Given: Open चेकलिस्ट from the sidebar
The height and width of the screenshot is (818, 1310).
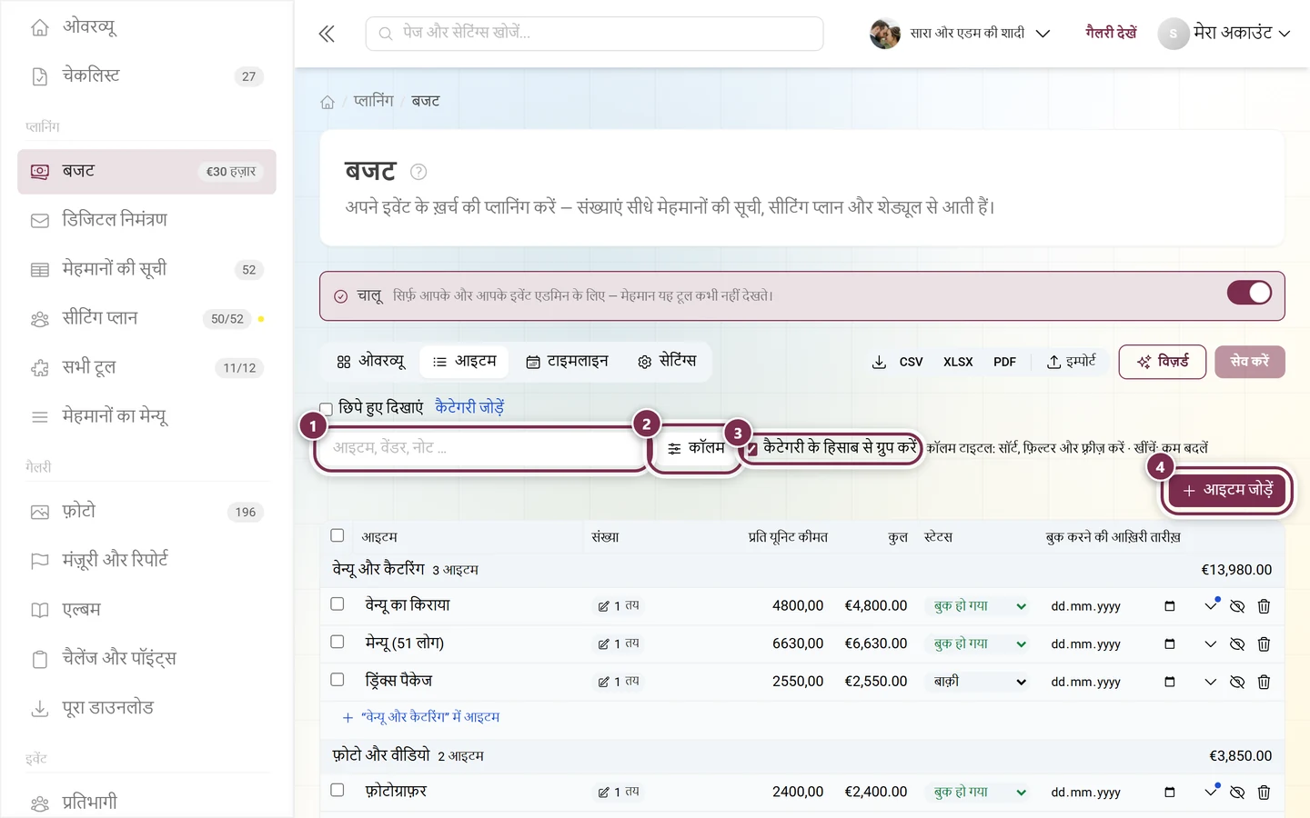Looking at the screenshot, I should tap(146, 76).
